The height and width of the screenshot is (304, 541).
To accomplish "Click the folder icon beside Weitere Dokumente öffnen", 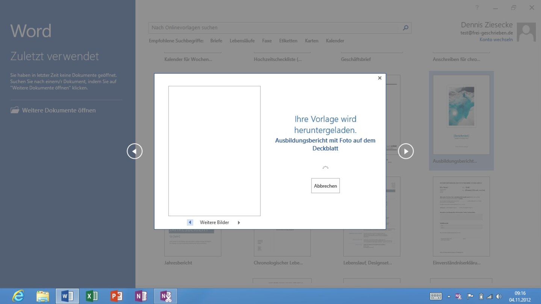I will click(x=15, y=110).
